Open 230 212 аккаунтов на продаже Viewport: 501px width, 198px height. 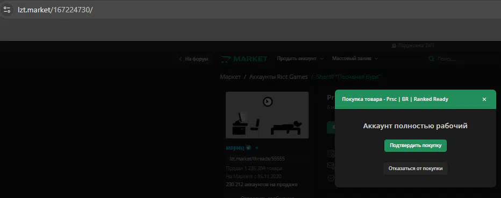pyautogui.click(x=262, y=185)
